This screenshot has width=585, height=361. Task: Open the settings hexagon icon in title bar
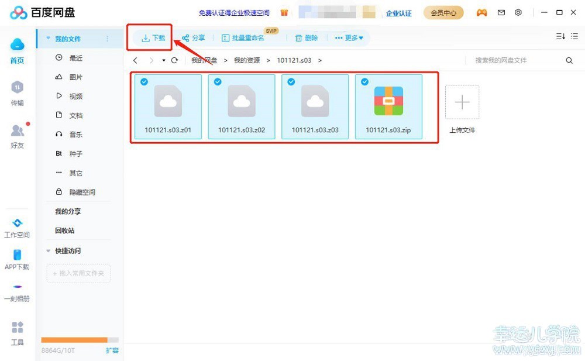[518, 12]
